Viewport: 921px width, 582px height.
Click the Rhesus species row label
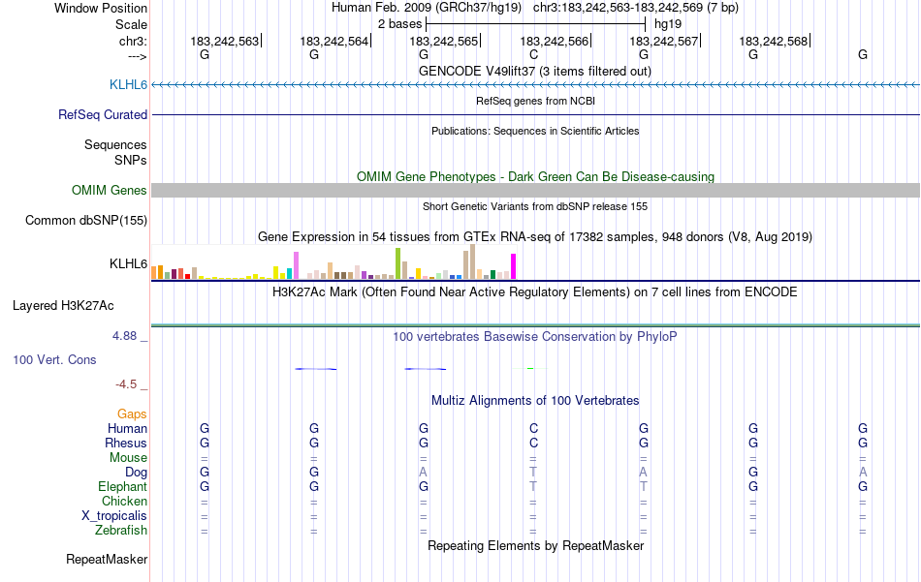(126, 444)
